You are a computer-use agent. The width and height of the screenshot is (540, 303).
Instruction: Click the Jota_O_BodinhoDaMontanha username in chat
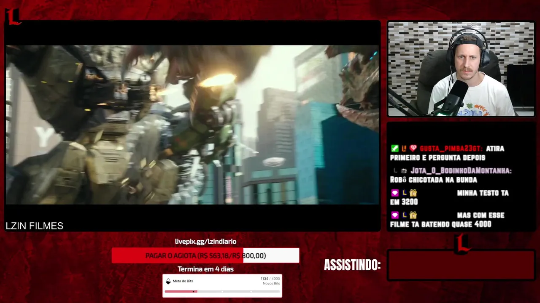461,171
